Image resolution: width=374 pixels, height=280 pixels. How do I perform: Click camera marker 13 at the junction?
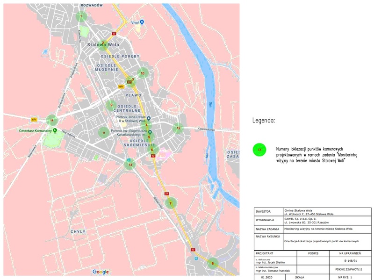coord(130,165)
